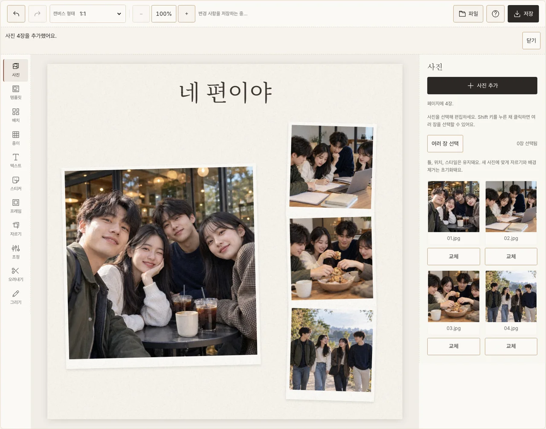546x429 pixels.
Task: Click the redo arrow button
Action: pyautogui.click(x=38, y=14)
